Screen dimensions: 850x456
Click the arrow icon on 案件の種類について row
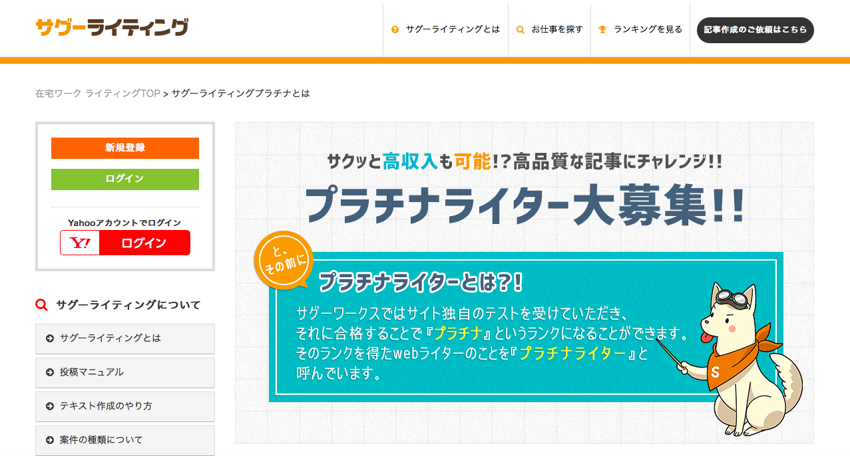point(50,440)
